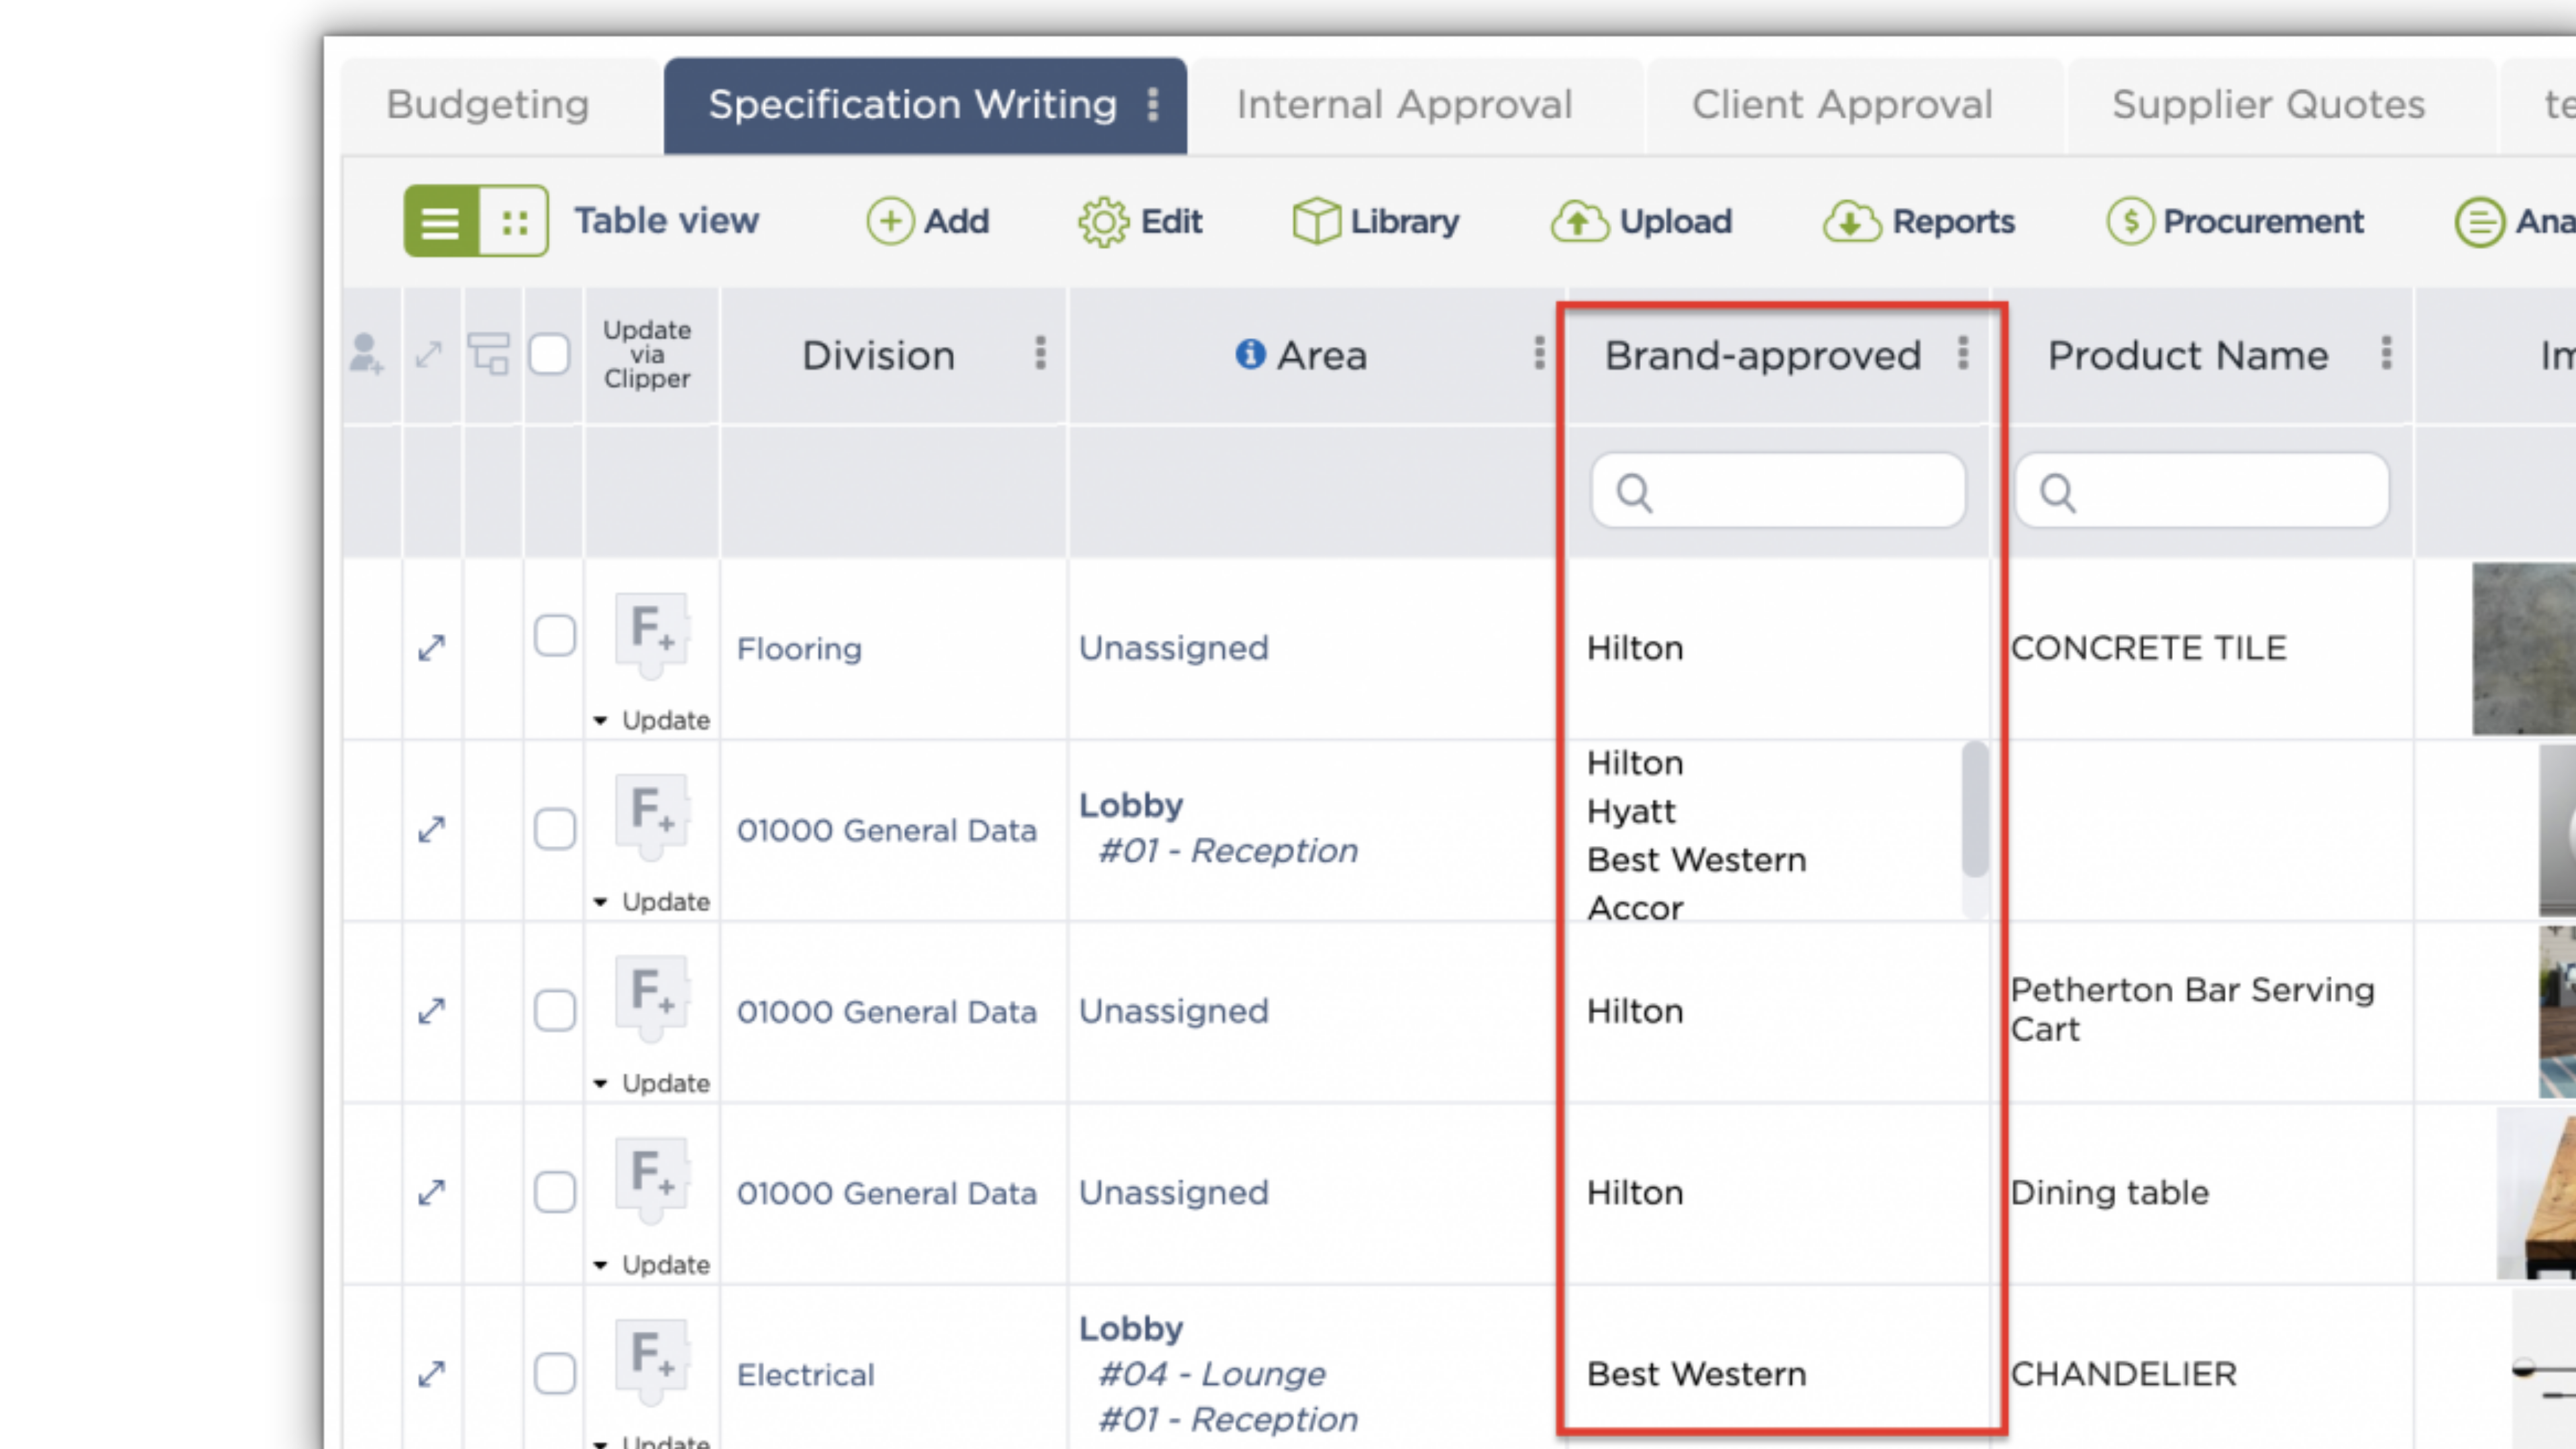The image size is (2576, 1449).
Task: Select the Specification Writing tab
Action: tap(925, 105)
